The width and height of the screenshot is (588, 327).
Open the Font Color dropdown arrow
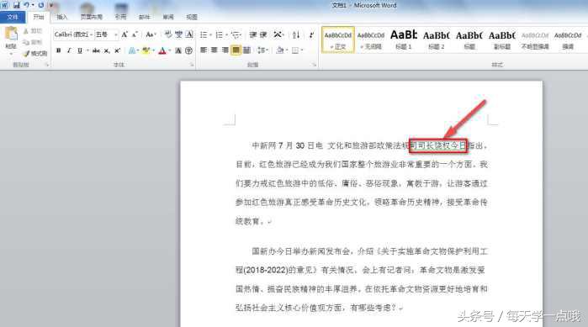170,50
